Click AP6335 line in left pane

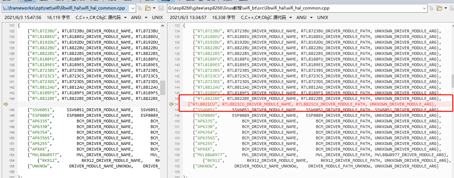click(x=93, y=121)
